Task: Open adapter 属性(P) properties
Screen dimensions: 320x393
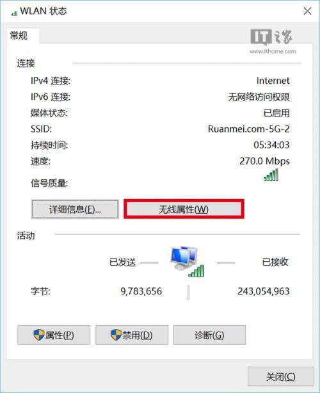Action: click(54, 335)
